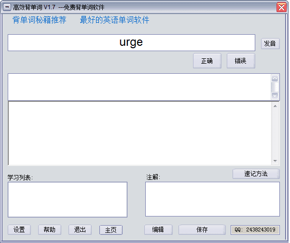Click the upper text box's scroll-down arrow
290x243 pixels.
tap(275, 95)
